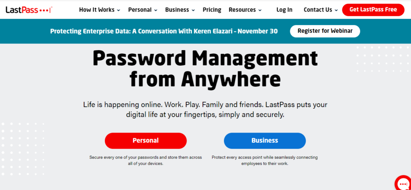Click the Keren Elazari webinar banner text
Image resolution: width=411 pixels, height=190 pixels.
(164, 31)
